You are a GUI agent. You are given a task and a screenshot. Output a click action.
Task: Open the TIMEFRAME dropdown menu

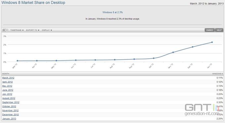tap(17, 30)
